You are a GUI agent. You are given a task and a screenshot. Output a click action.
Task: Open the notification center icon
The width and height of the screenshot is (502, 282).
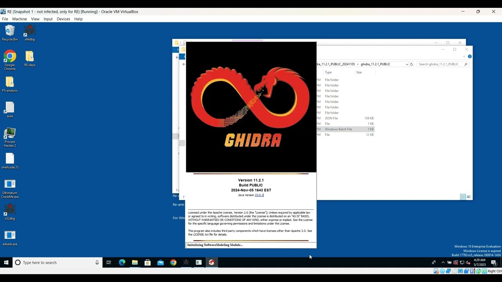pos(494,262)
